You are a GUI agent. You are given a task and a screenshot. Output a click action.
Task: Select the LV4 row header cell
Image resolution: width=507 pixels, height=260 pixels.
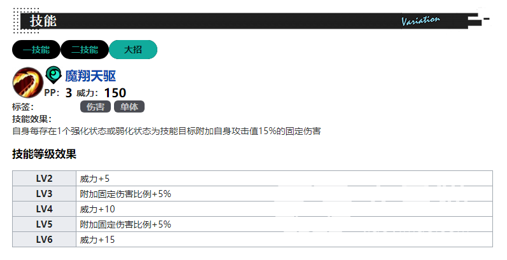point(44,209)
